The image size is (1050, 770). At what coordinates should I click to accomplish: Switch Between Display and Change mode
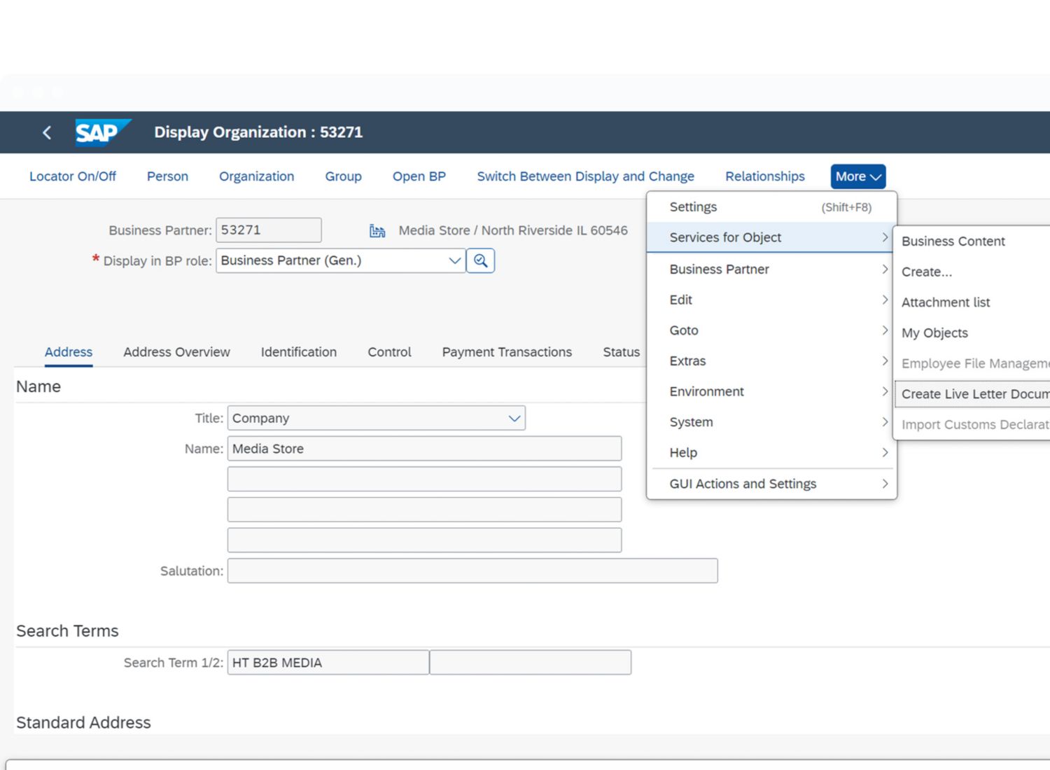[x=585, y=176]
